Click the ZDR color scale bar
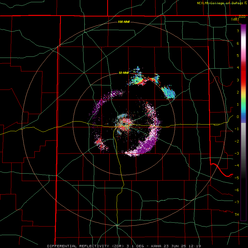The image size is (248, 248). point(243,122)
